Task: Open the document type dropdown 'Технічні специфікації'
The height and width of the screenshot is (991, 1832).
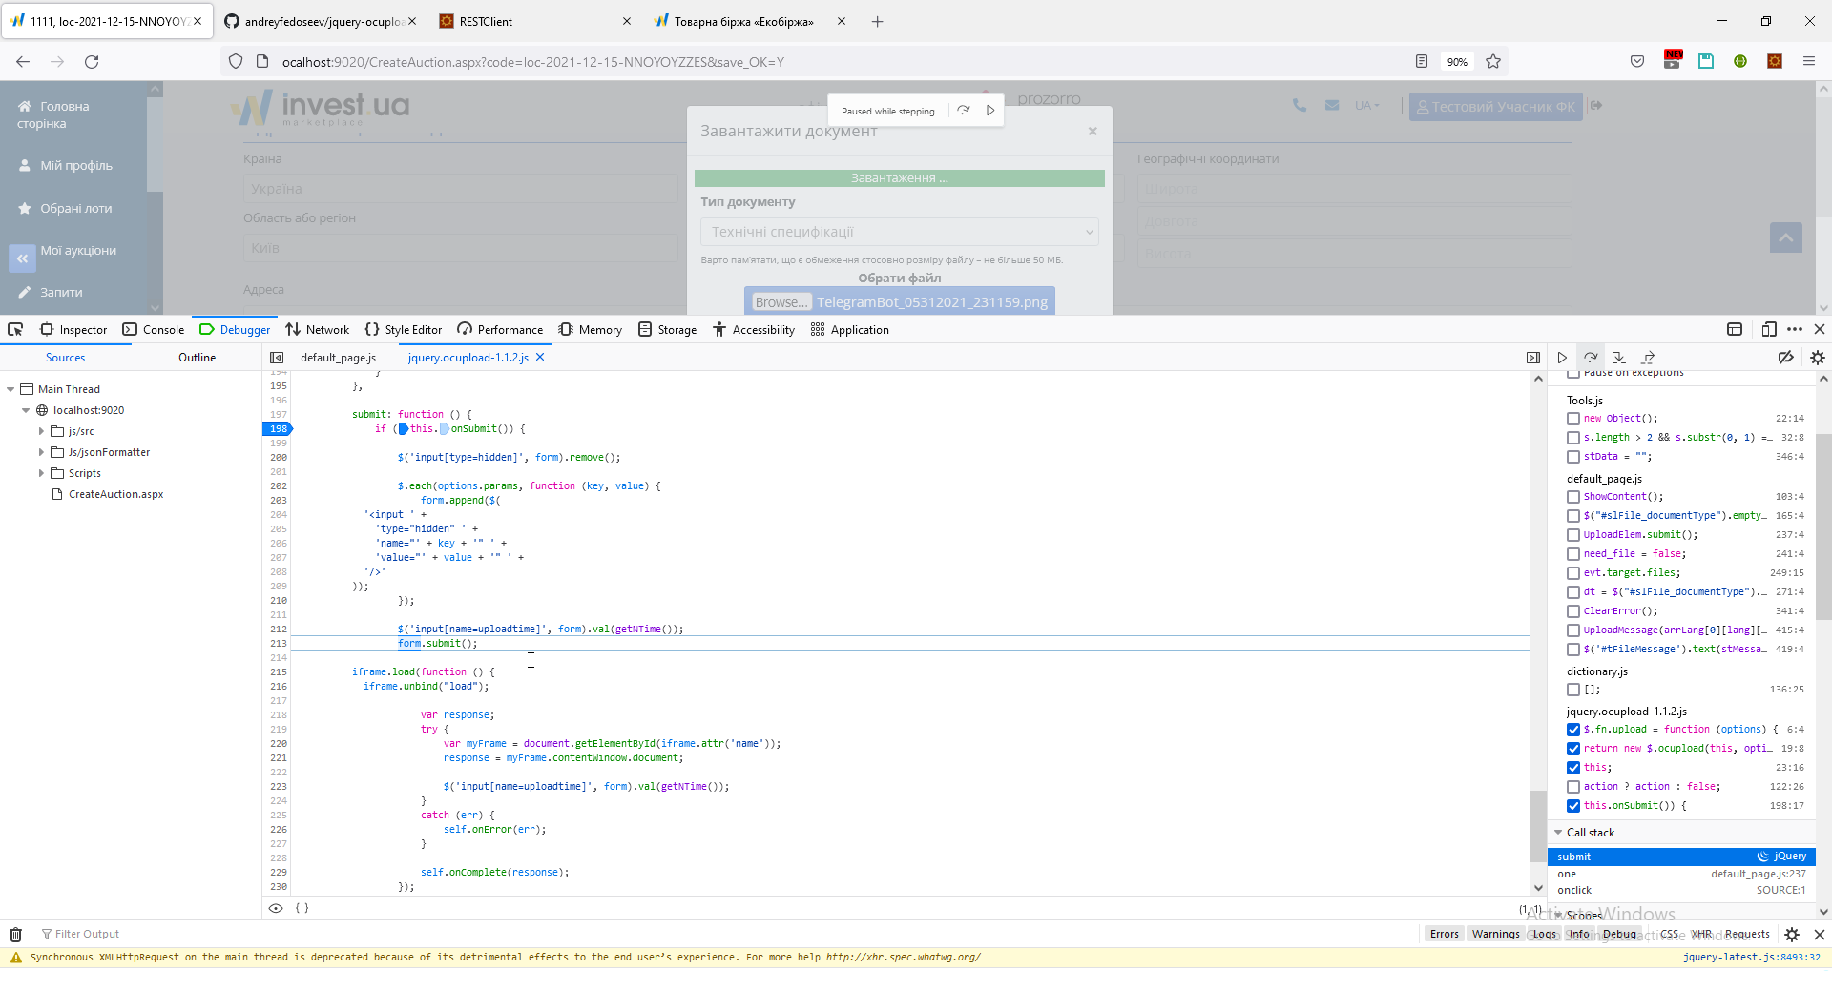Action: [x=900, y=232]
